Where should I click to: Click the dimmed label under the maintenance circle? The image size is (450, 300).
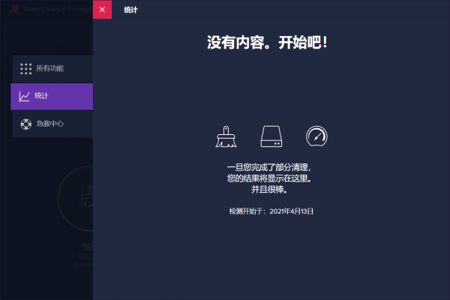click(x=85, y=246)
